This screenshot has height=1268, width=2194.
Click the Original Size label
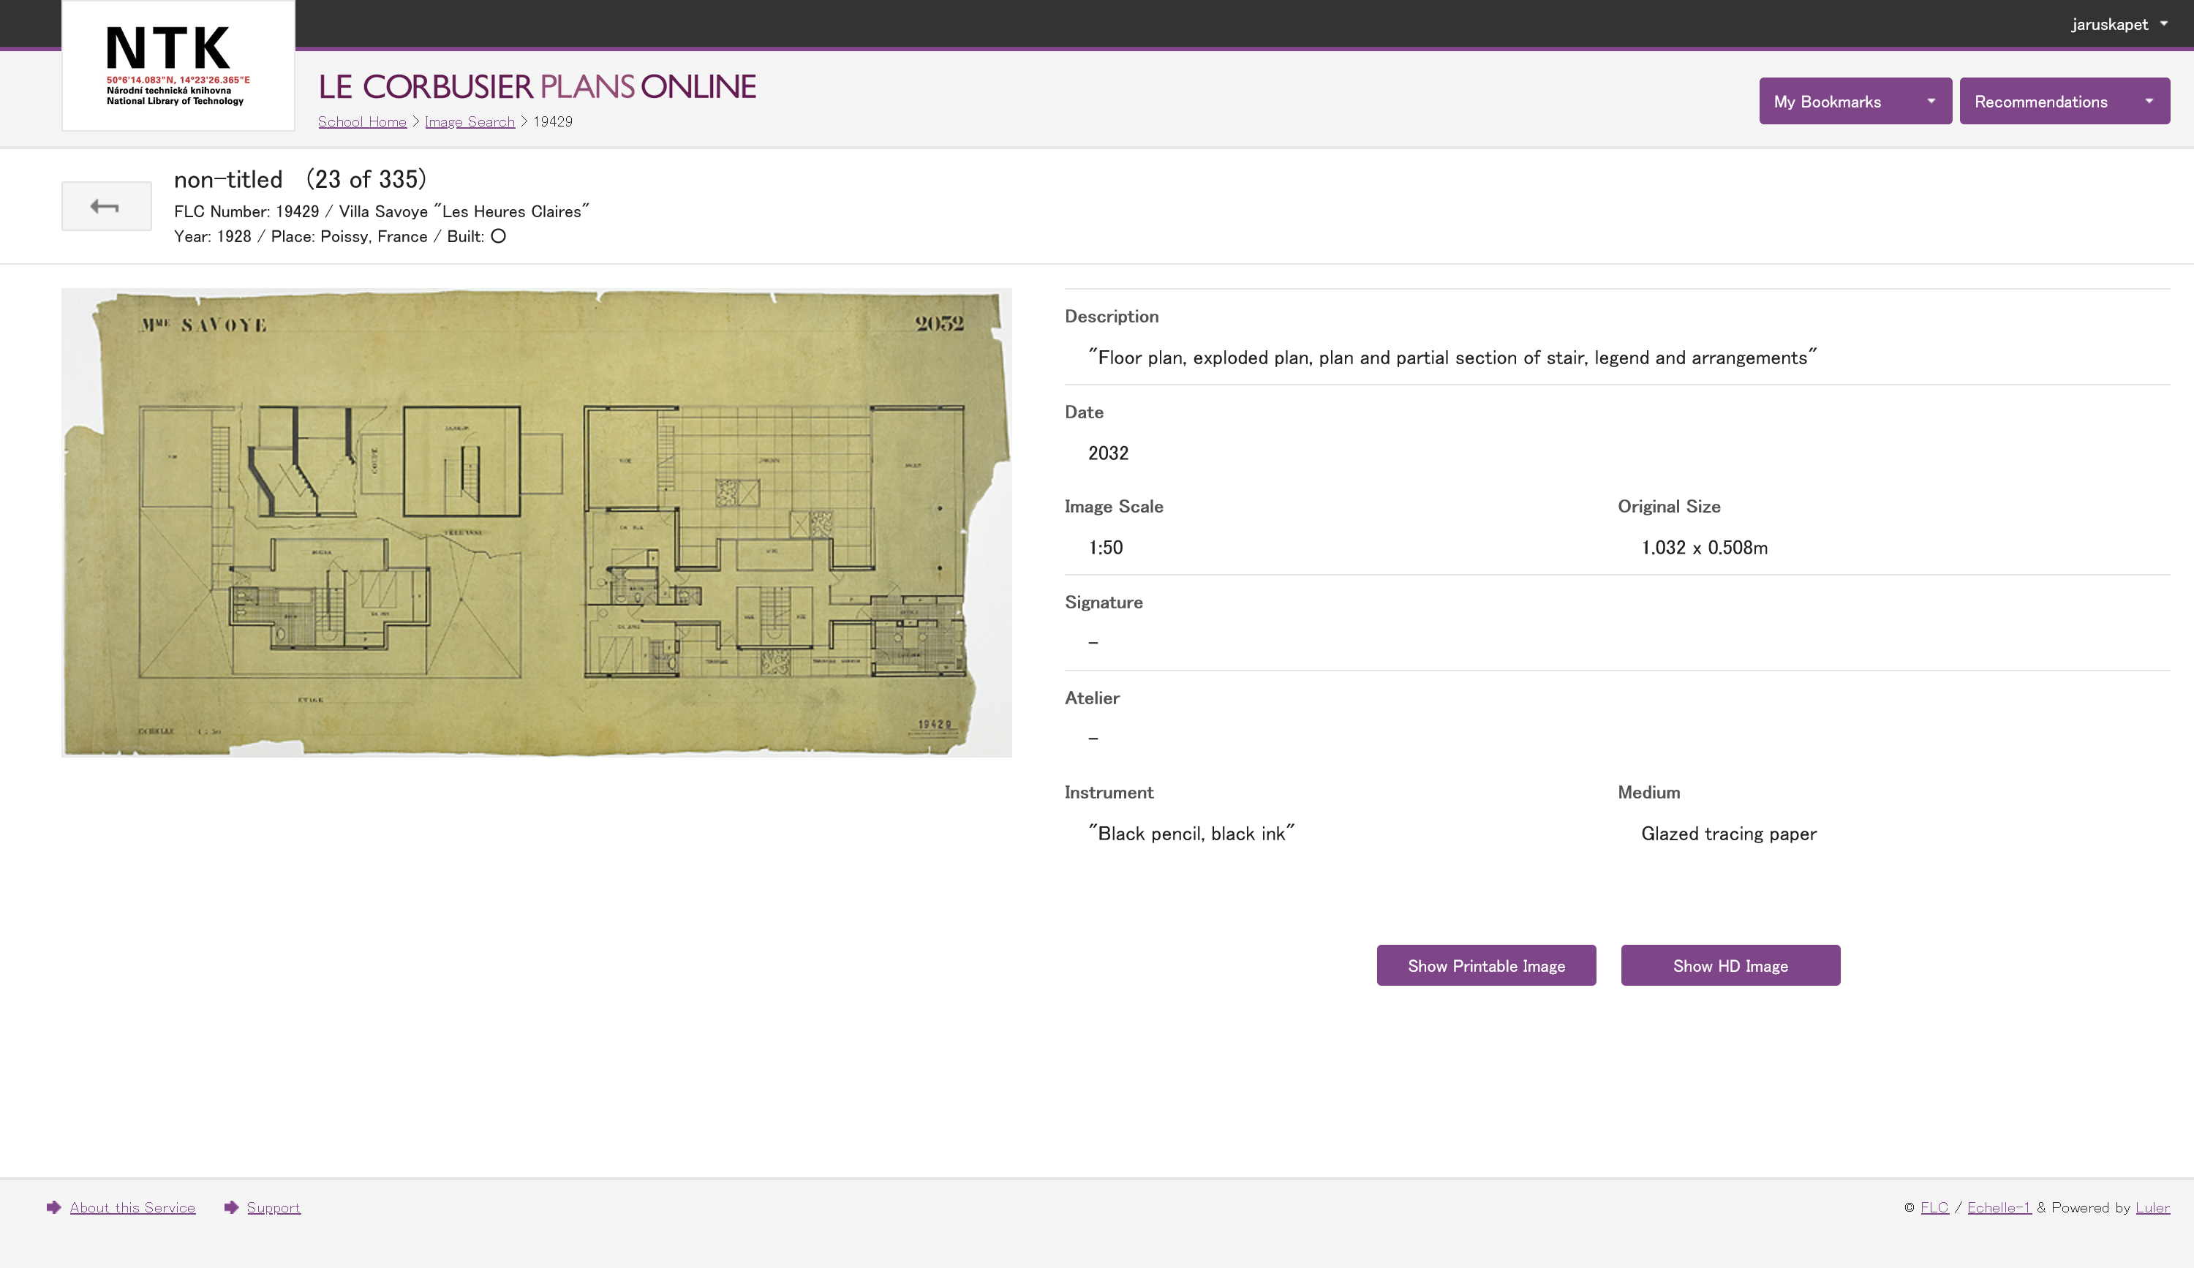(1668, 507)
